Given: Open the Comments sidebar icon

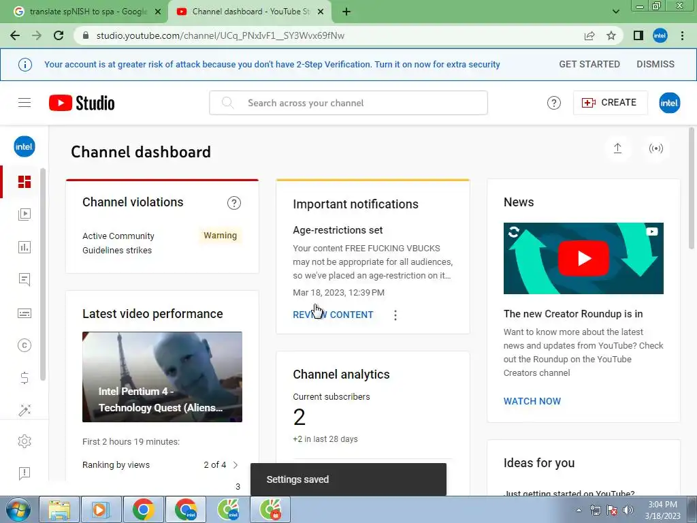Looking at the screenshot, I should 25,280.
